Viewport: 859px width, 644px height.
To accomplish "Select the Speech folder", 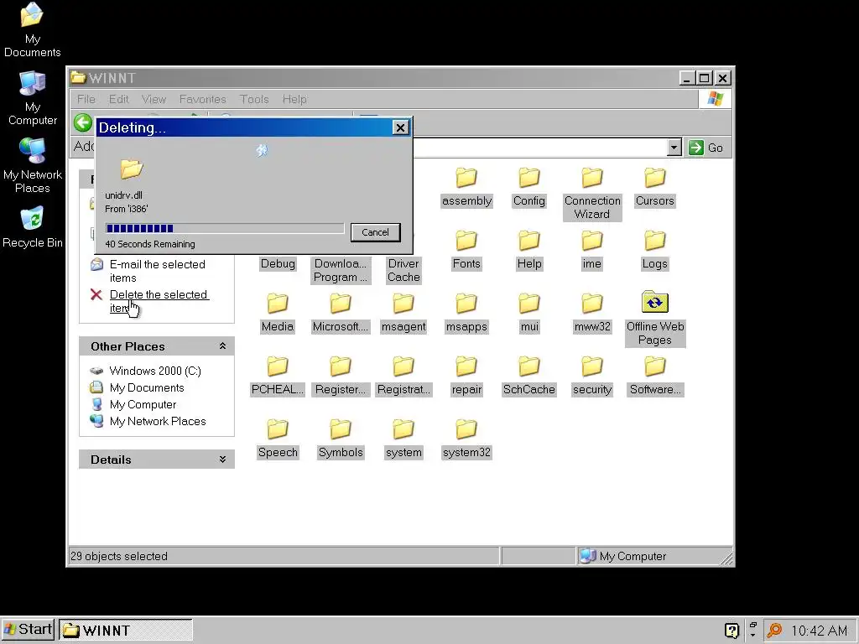I will click(x=278, y=439).
